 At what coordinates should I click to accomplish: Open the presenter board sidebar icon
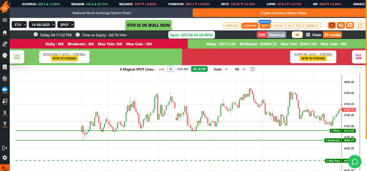pyautogui.click(x=5, y=101)
